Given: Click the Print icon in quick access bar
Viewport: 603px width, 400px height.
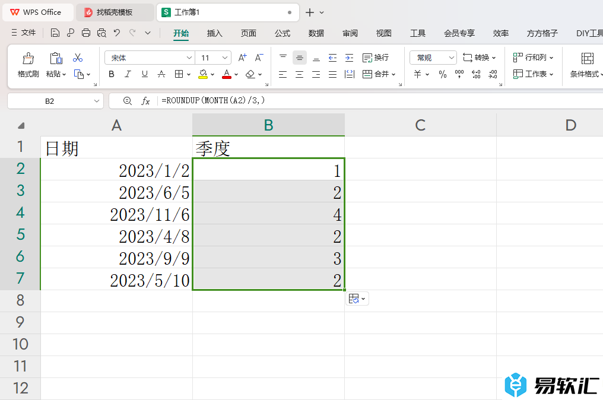Looking at the screenshot, I should (86, 33).
